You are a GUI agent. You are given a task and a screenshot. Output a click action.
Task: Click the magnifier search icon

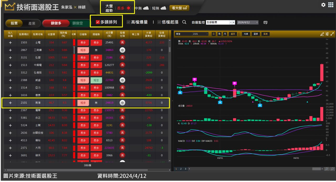tap(184, 22)
